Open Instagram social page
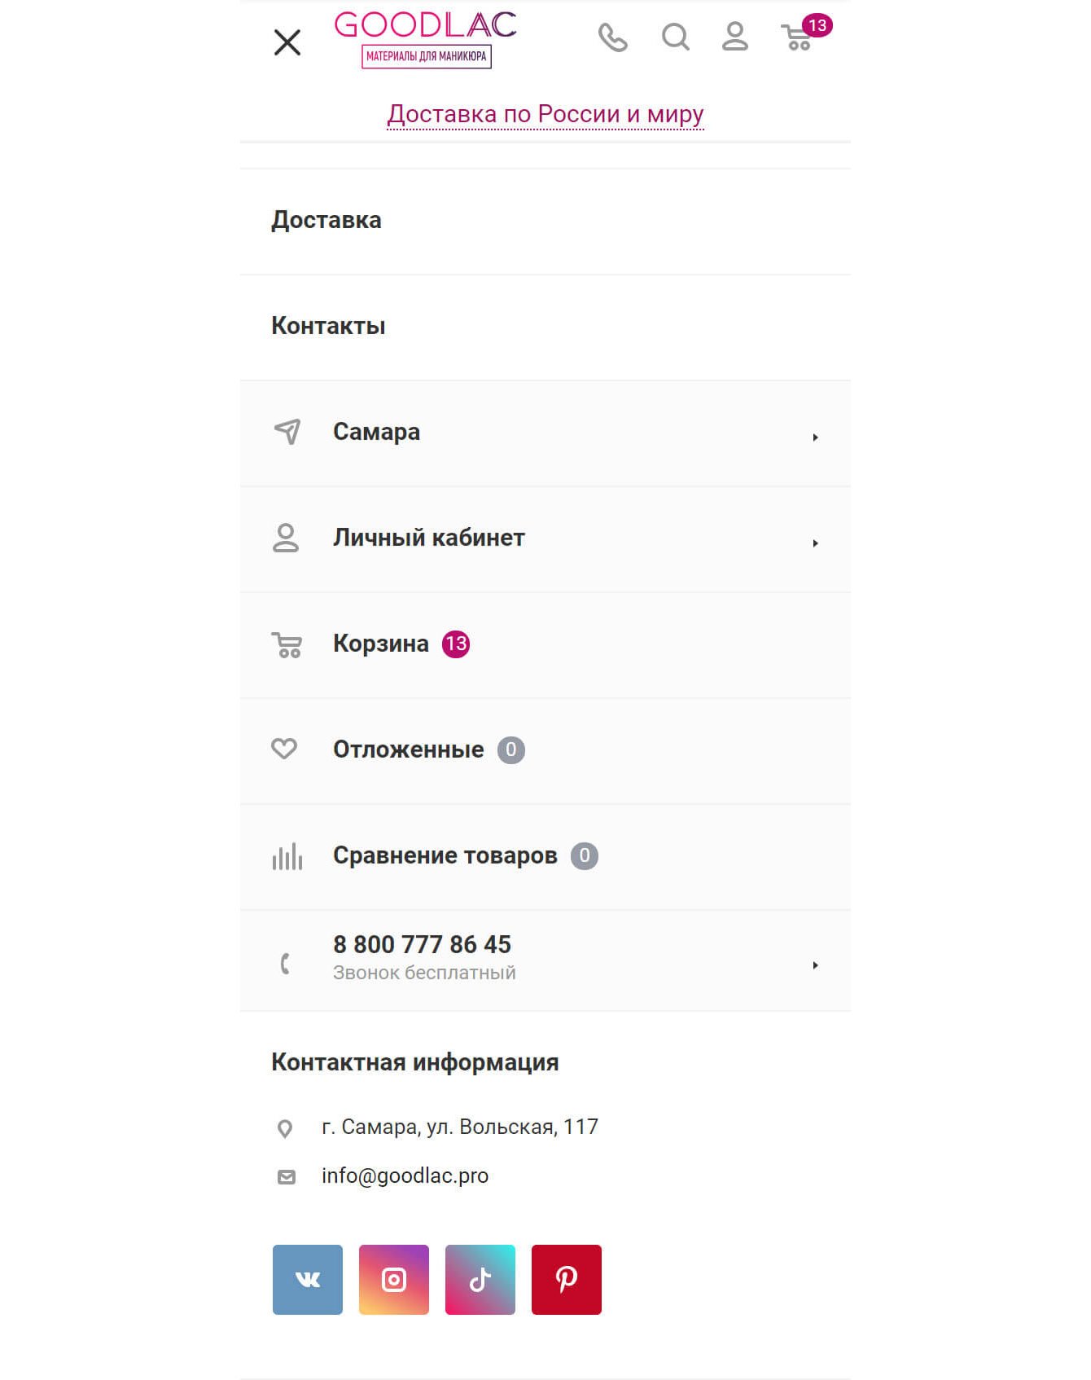This screenshot has width=1091, height=1380. tap(393, 1279)
